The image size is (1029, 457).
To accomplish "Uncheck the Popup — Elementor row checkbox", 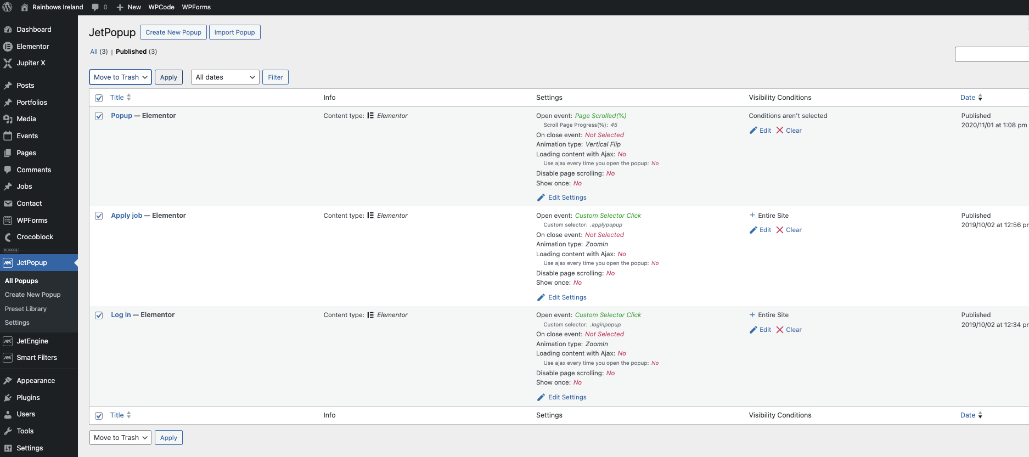I will [99, 116].
